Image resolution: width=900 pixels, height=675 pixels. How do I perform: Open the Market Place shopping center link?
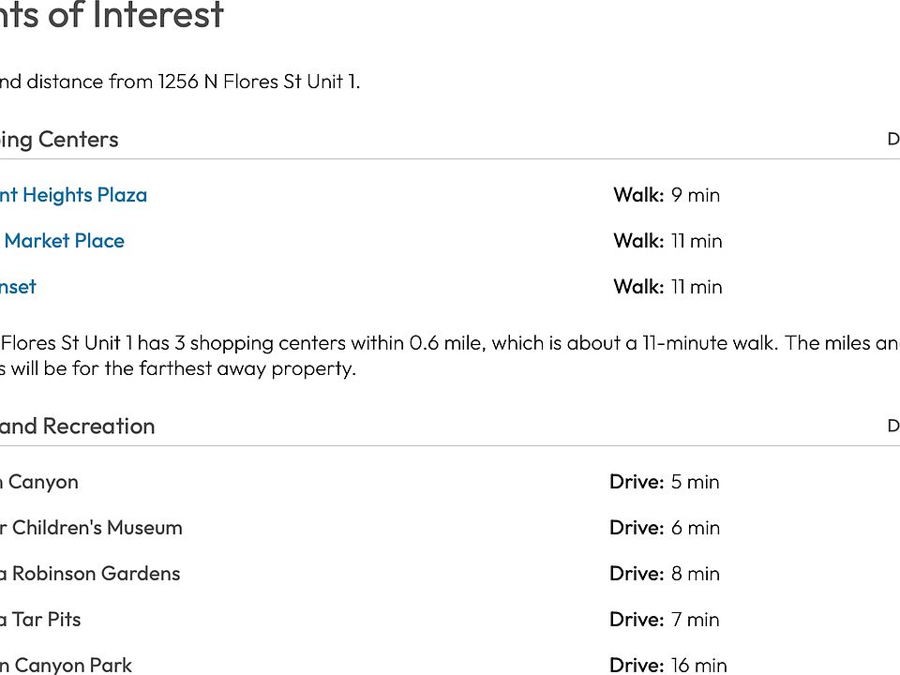(64, 241)
